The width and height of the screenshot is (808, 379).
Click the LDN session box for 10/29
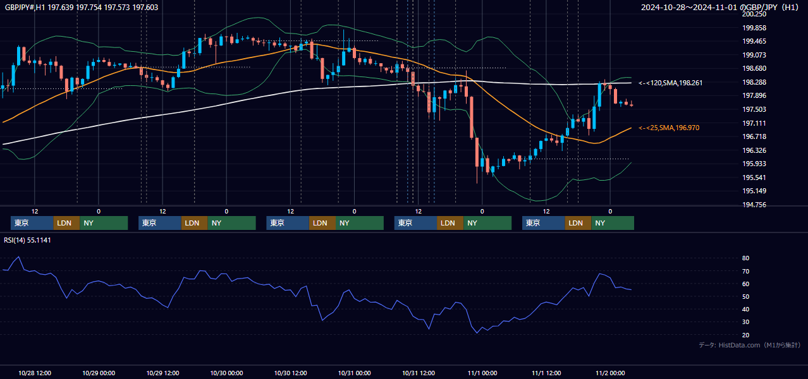click(194, 223)
